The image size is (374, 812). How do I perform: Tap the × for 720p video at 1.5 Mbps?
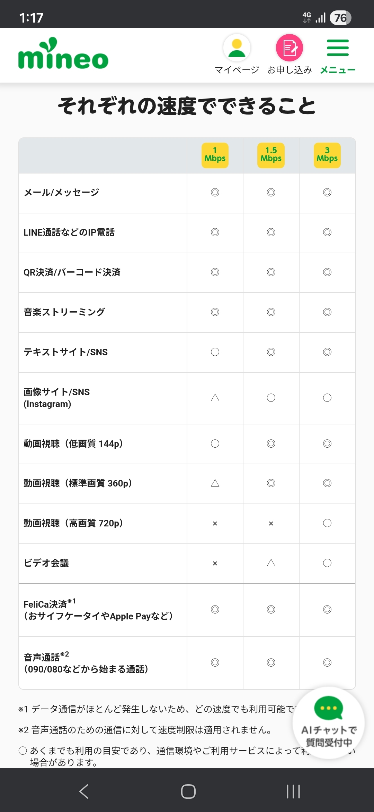(271, 523)
